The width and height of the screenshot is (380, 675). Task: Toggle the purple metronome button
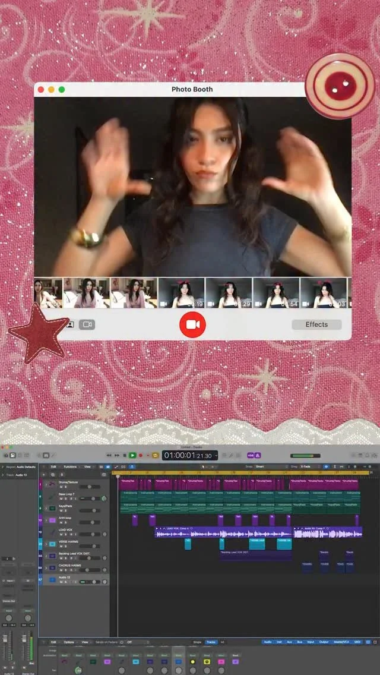point(258,456)
